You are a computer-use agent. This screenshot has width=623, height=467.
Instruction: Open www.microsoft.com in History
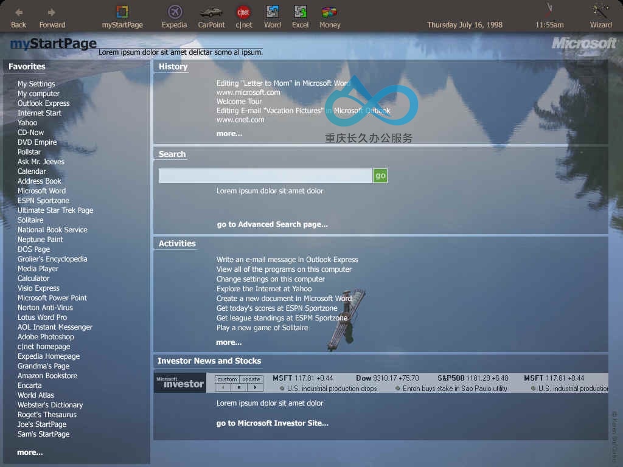tap(248, 92)
